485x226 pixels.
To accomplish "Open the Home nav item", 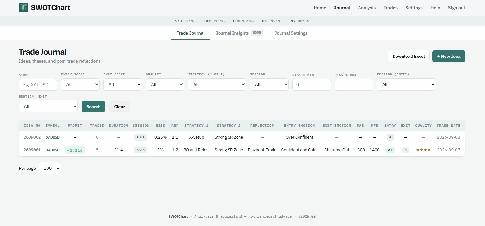I will [320, 8].
